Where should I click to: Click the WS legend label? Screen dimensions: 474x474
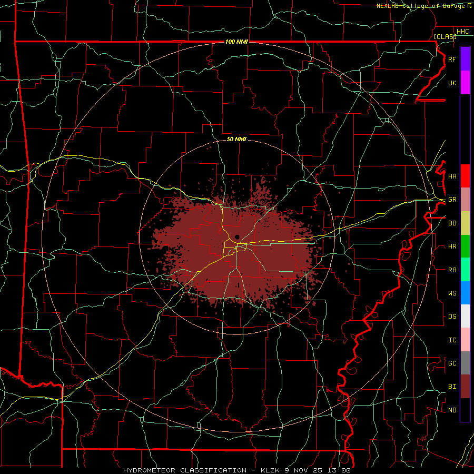[452, 293]
